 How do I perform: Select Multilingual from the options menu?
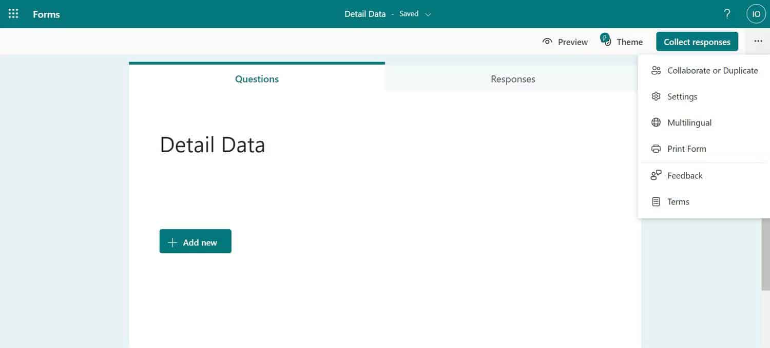coord(689,122)
